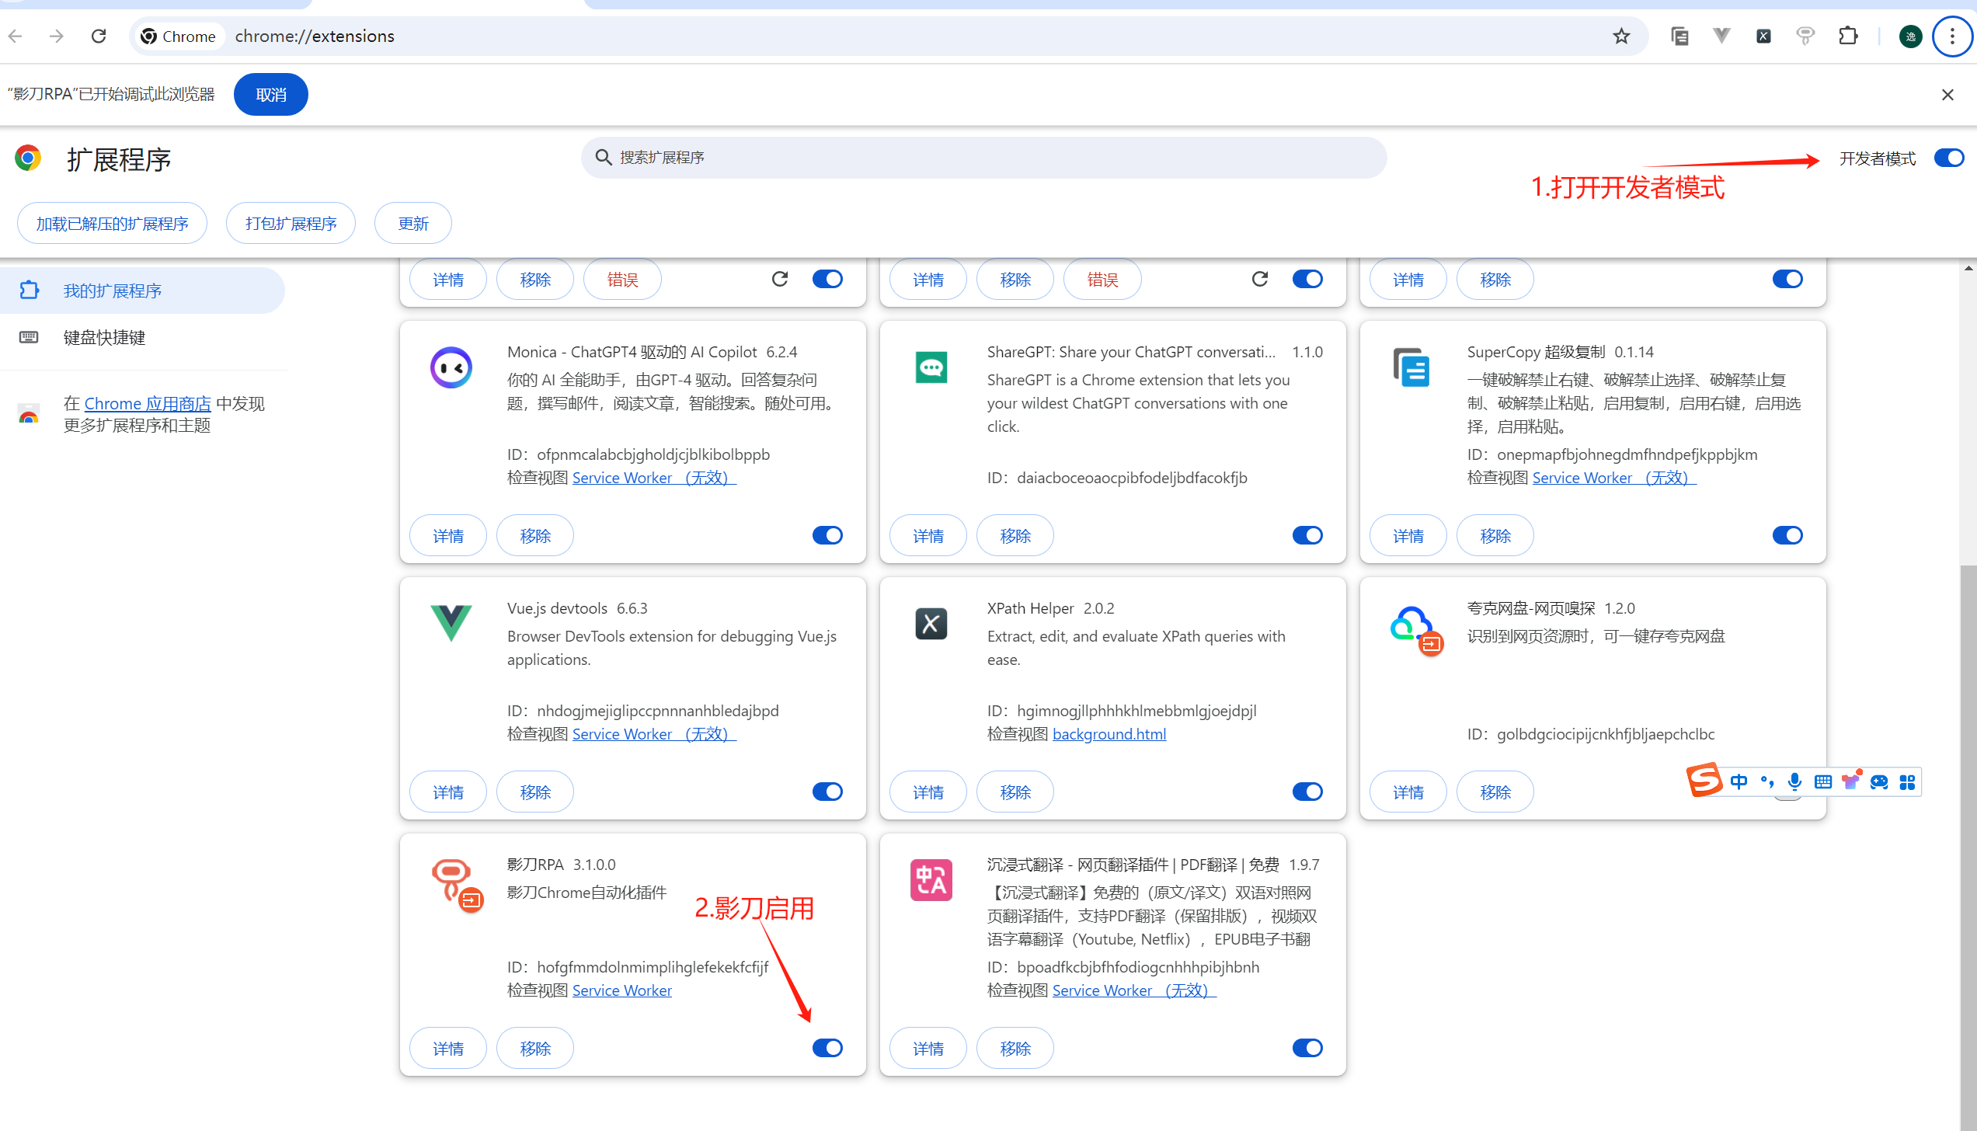Image resolution: width=1977 pixels, height=1131 pixels.
Task: Open the Chrome 应用商店 link
Action: click(148, 403)
